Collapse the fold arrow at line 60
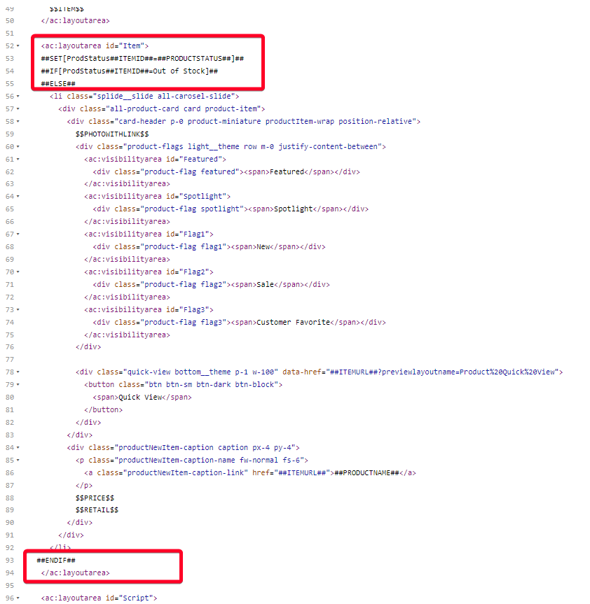This screenshot has height=604, width=590. 18,147
